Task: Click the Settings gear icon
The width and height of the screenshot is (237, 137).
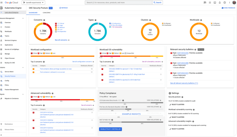Action: [x=170, y=93]
